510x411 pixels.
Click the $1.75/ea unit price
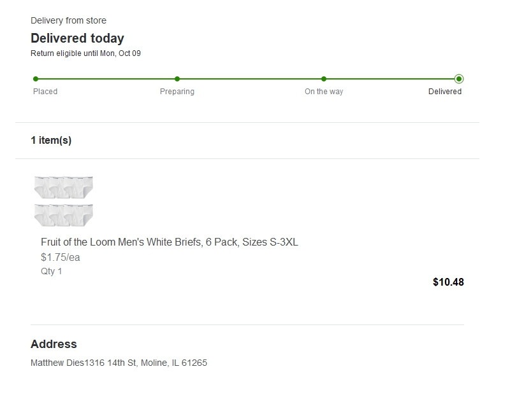(x=61, y=258)
